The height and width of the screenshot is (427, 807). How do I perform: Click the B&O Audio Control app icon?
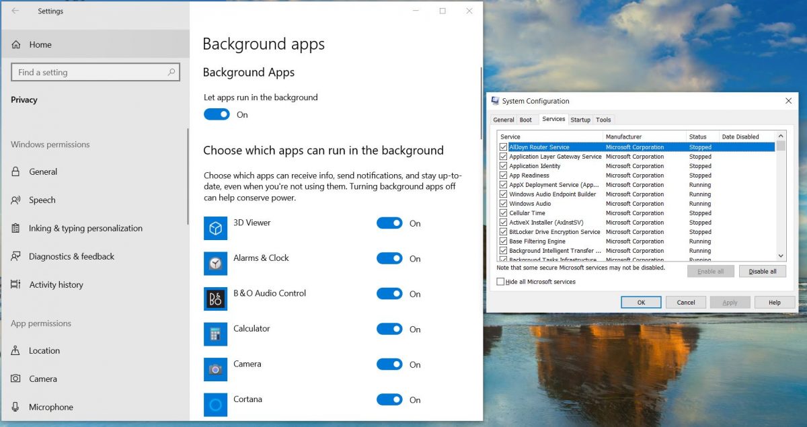[215, 299]
